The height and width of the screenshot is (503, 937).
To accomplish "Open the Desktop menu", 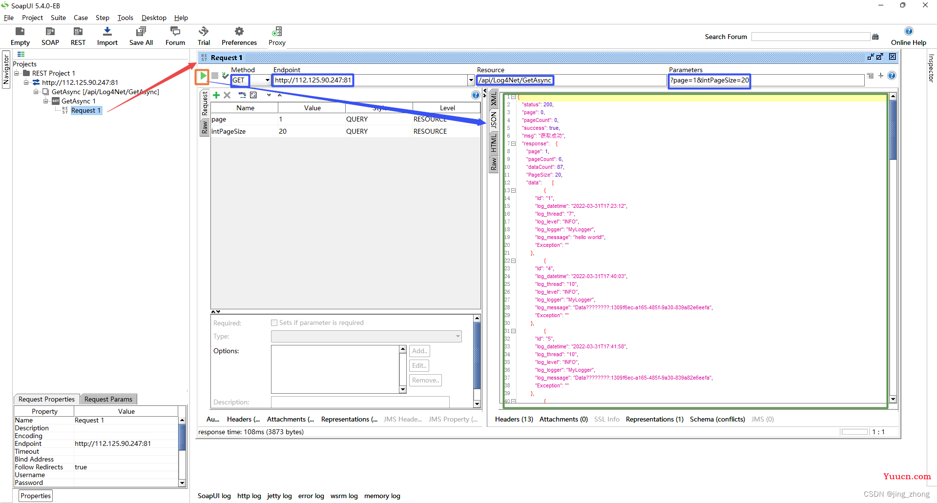I will tap(154, 18).
